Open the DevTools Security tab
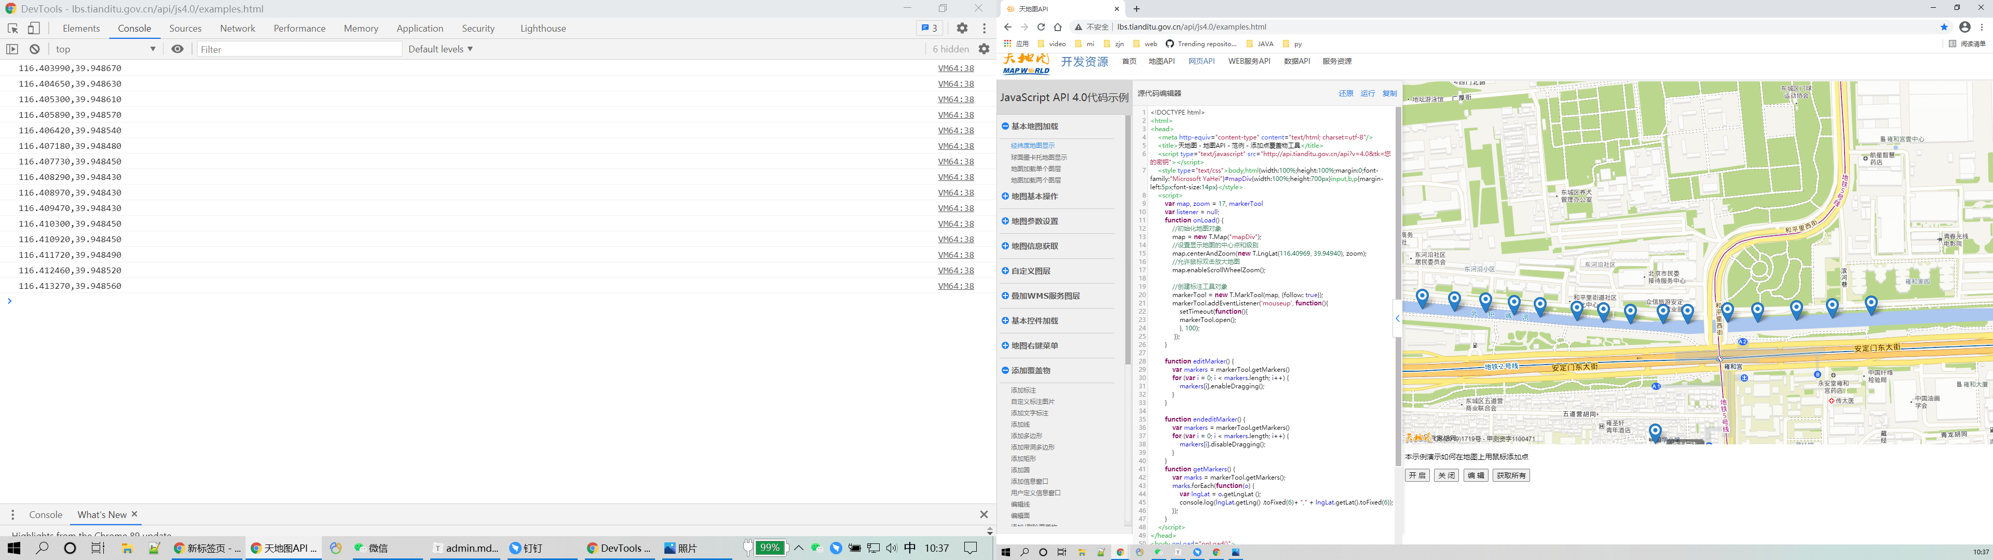The height and width of the screenshot is (560, 1993). pyautogui.click(x=478, y=29)
